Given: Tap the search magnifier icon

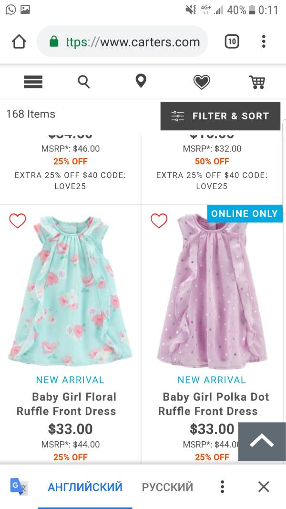Looking at the screenshot, I should tap(84, 82).
